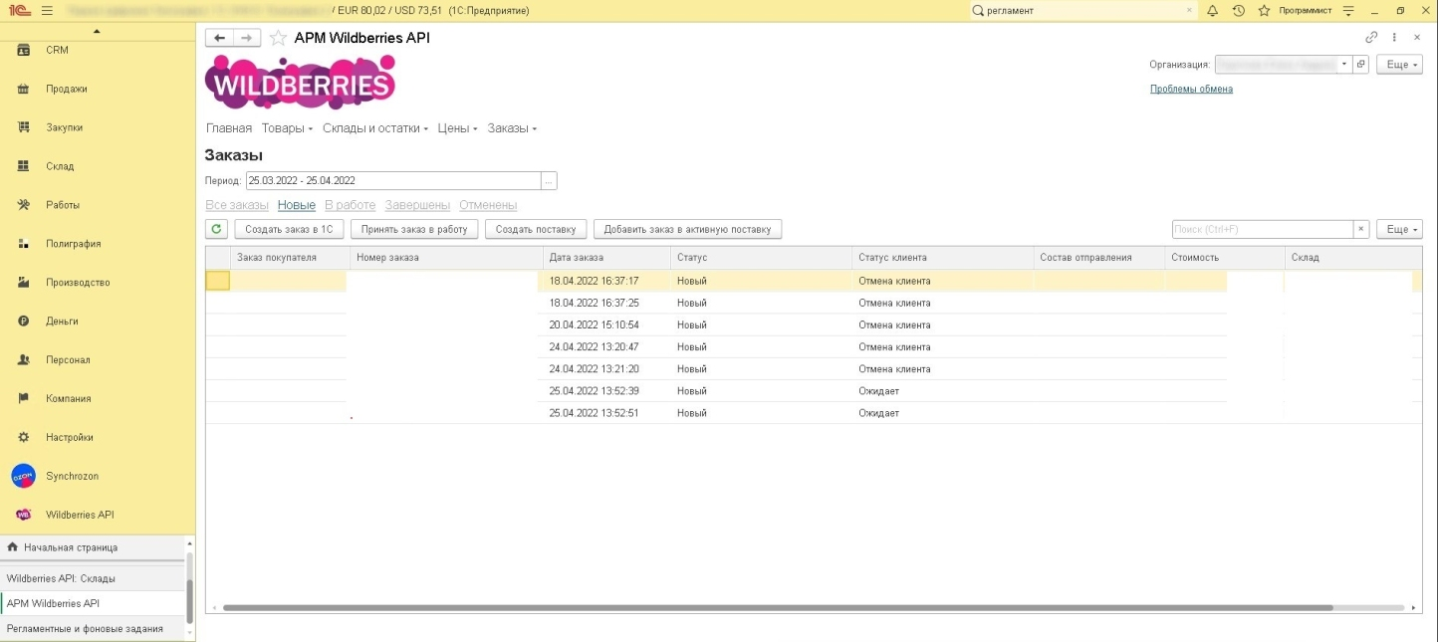Switch to the Все заказы tab
Image resolution: width=1438 pixels, height=642 pixels.
point(237,205)
